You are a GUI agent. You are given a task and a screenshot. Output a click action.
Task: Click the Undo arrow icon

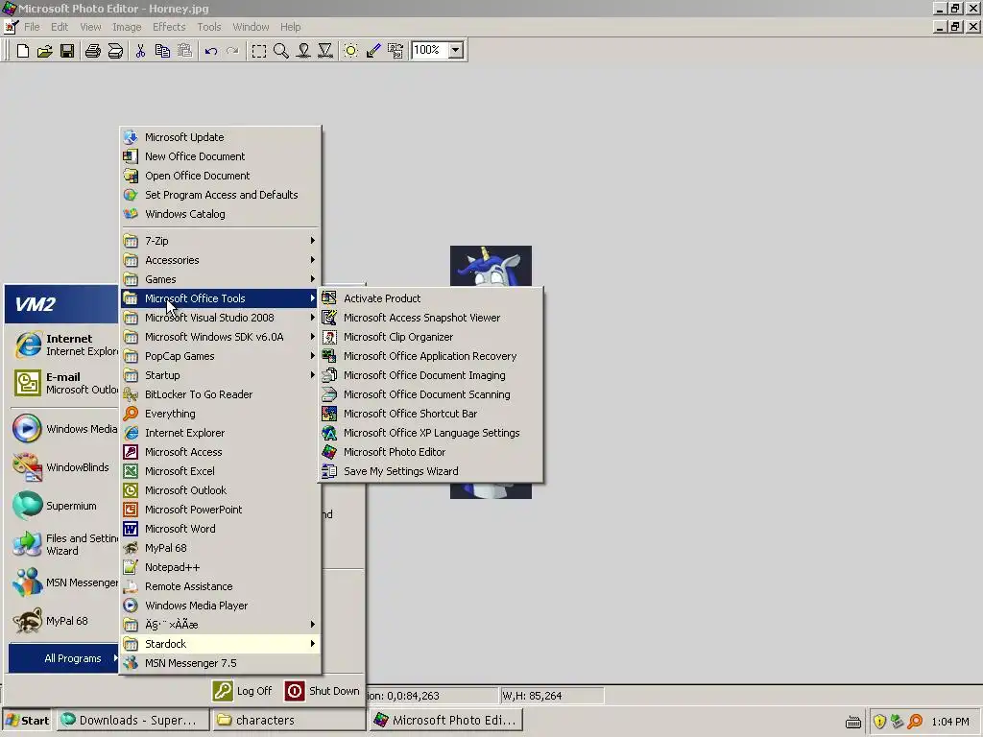(210, 51)
